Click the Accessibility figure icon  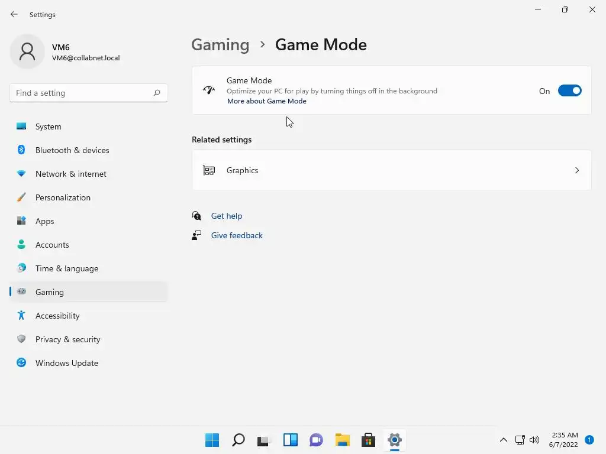(x=21, y=316)
